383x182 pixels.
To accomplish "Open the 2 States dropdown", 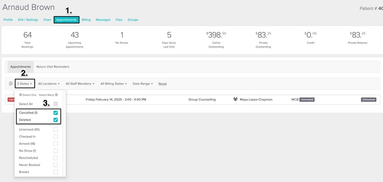I will (25, 84).
